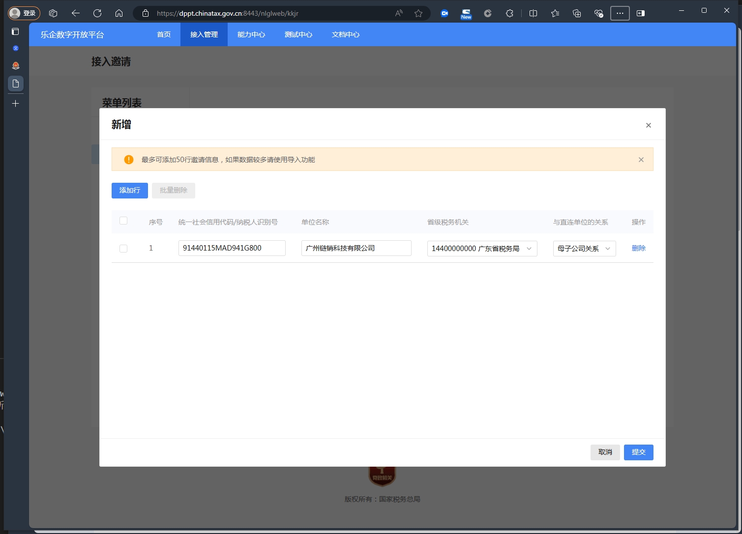The image size is (742, 534).
Task: Open new vertical tab plus icon
Action: point(16,104)
